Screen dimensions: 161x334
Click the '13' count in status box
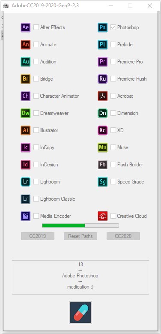pos(80,265)
